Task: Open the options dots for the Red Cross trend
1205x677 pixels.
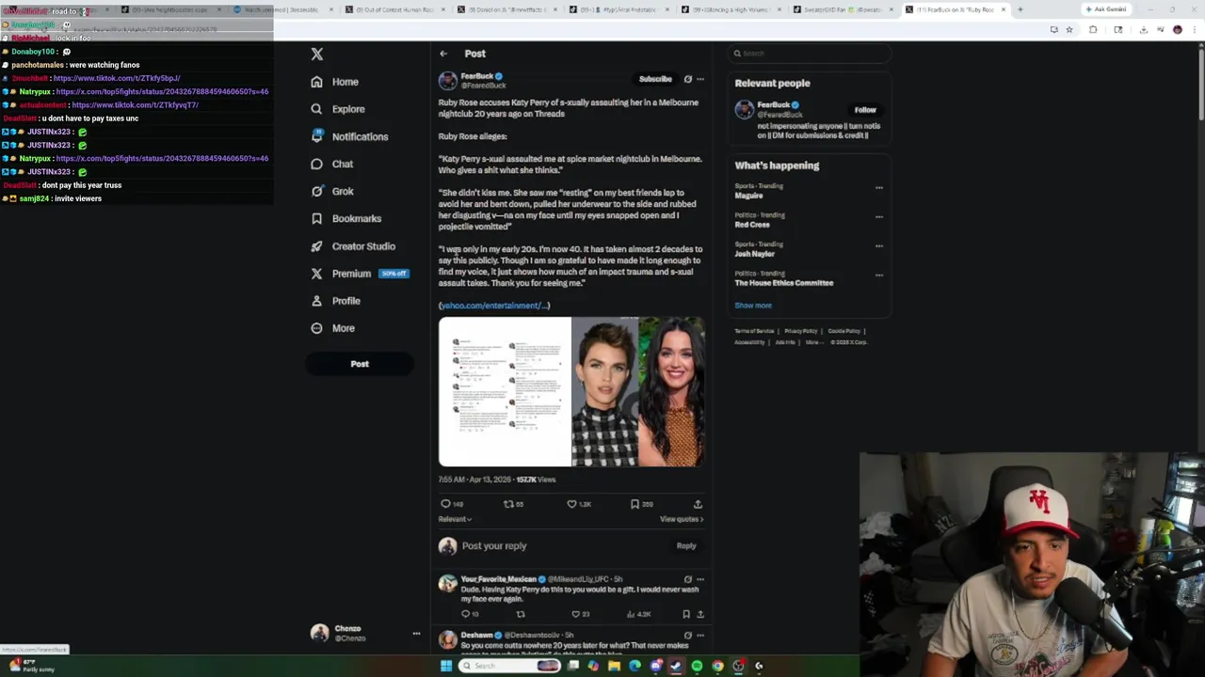Action: [x=879, y=216]
